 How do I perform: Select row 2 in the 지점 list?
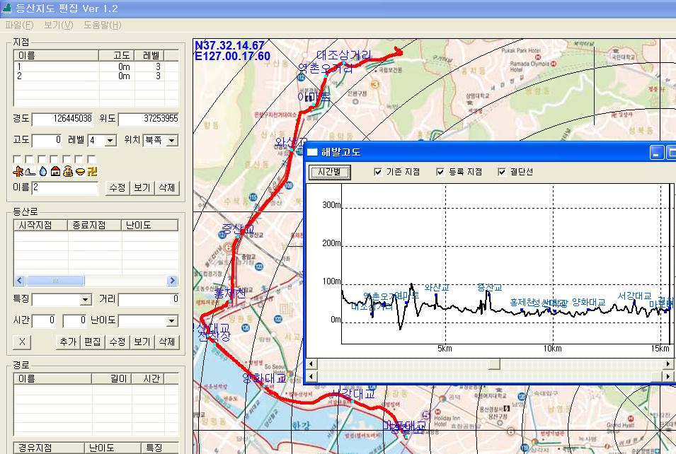pos(96,76)
